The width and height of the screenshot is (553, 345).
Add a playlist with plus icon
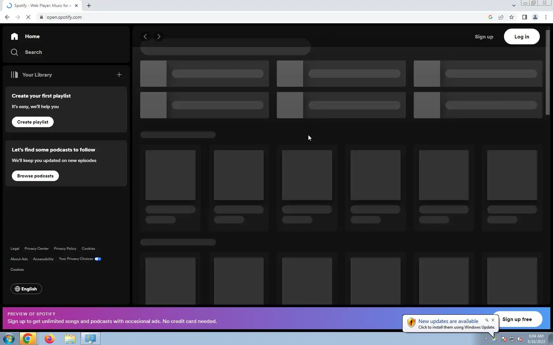tap(119, 75)
